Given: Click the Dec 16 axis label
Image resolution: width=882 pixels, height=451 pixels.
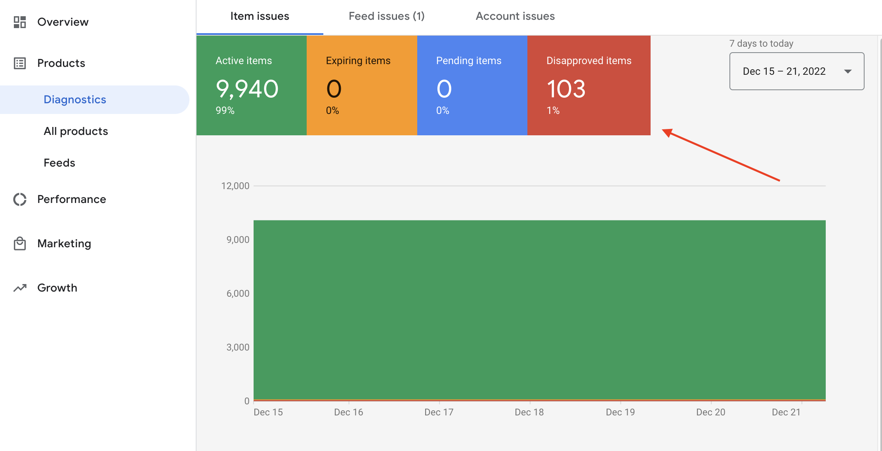Looking at the screenshot, I should (349, 412).
